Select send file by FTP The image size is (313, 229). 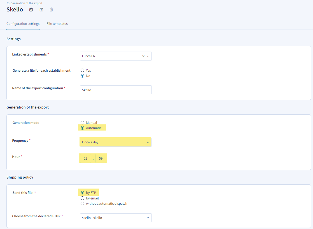[82, 193]
